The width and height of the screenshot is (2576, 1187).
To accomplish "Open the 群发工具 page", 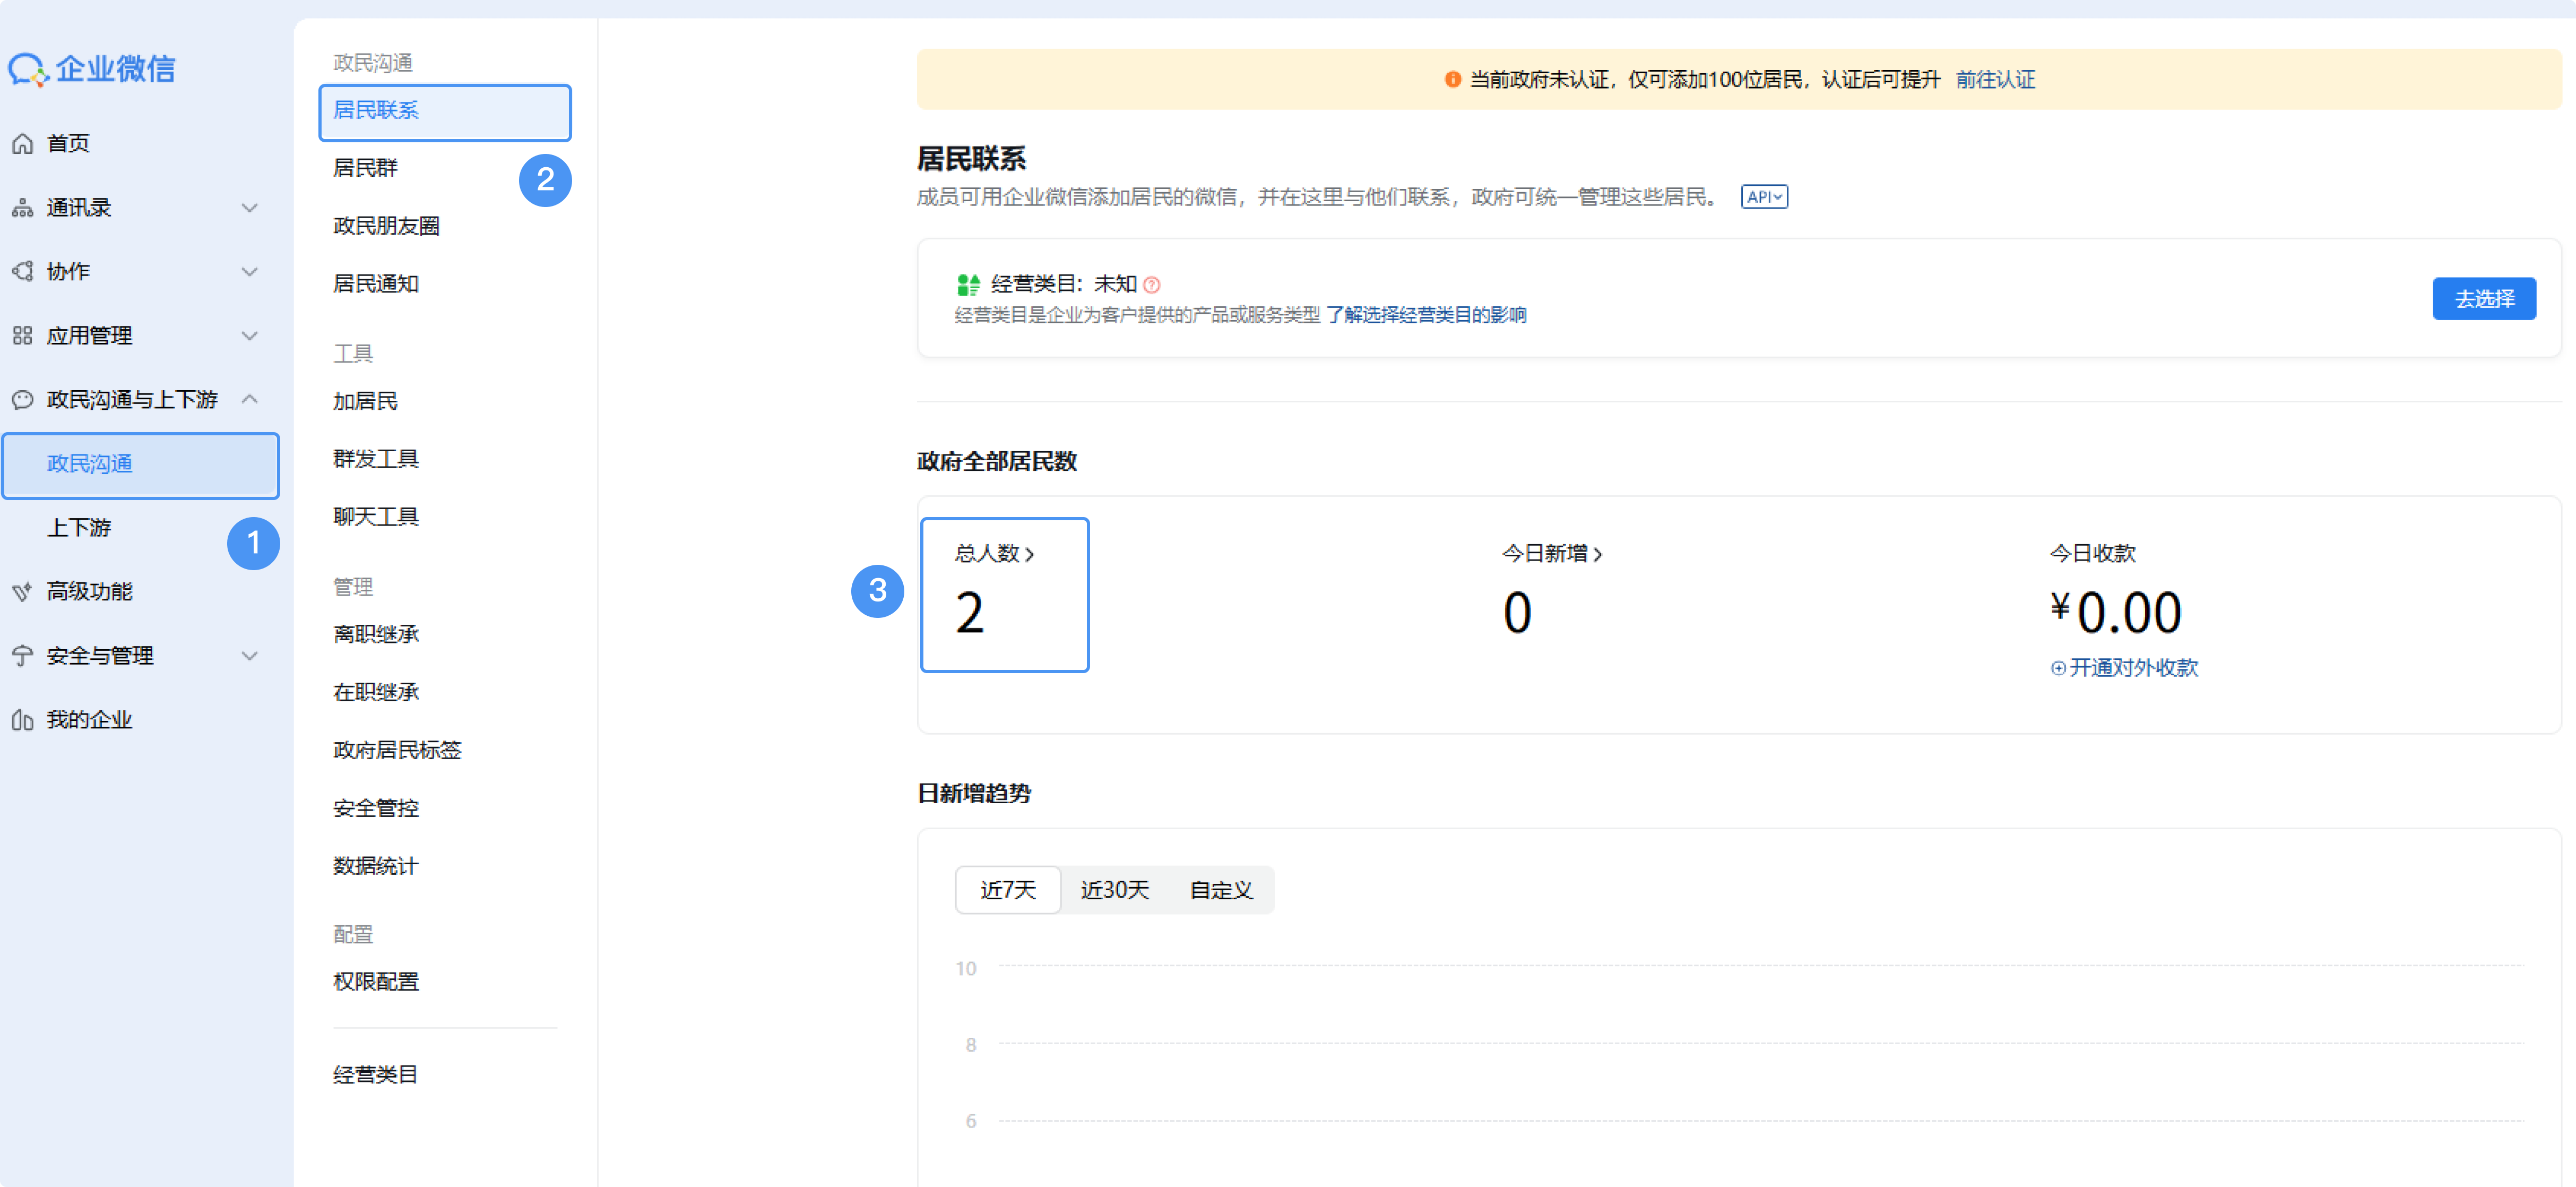I will [x=376, y=459].
